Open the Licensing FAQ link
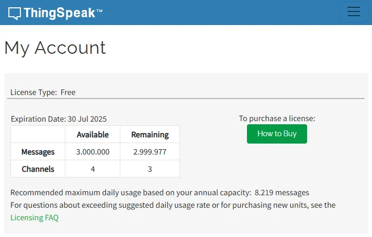 click(x=35, y=218)
